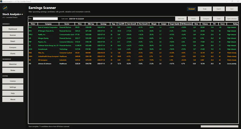
Task: Open Settings from the sidebar
Action: click(13, 87)
